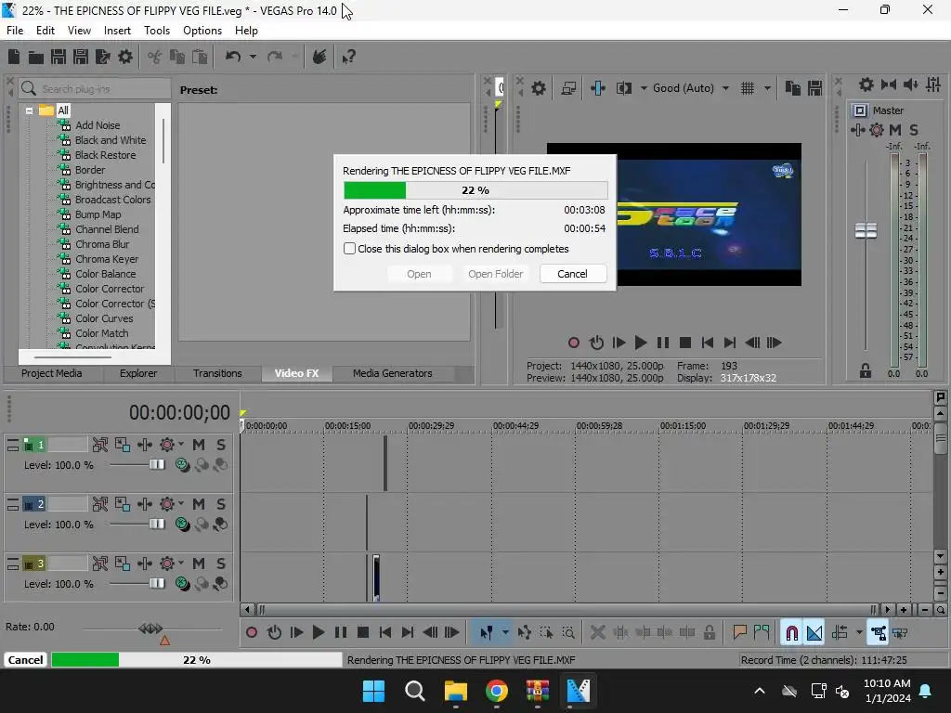
Task: Click Google Chrome on the Windows taskbar
Action: click(x=496, y=691)
